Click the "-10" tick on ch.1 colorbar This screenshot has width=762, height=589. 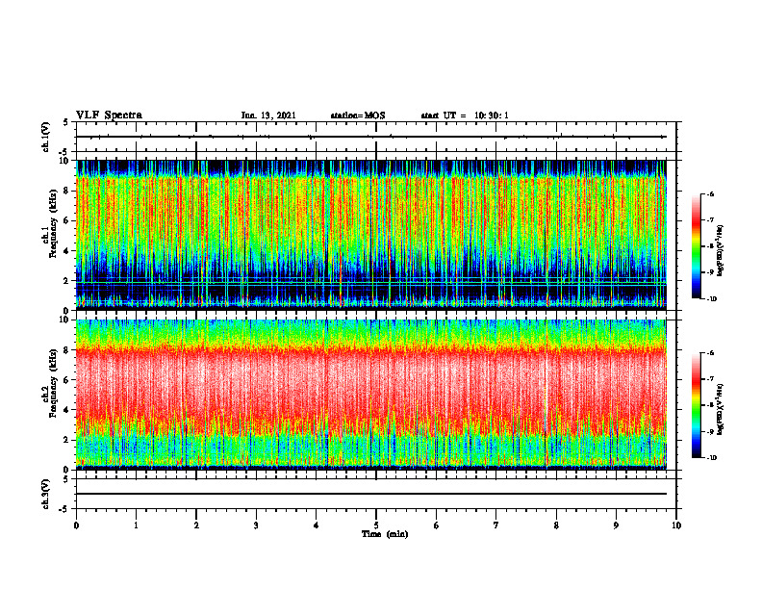click(712, 299)
